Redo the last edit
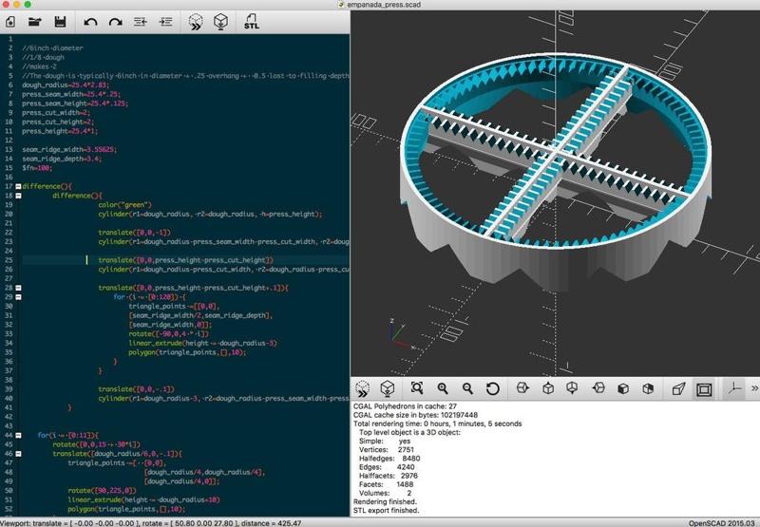This screenshot has height=527, width=760. (115, 22)
